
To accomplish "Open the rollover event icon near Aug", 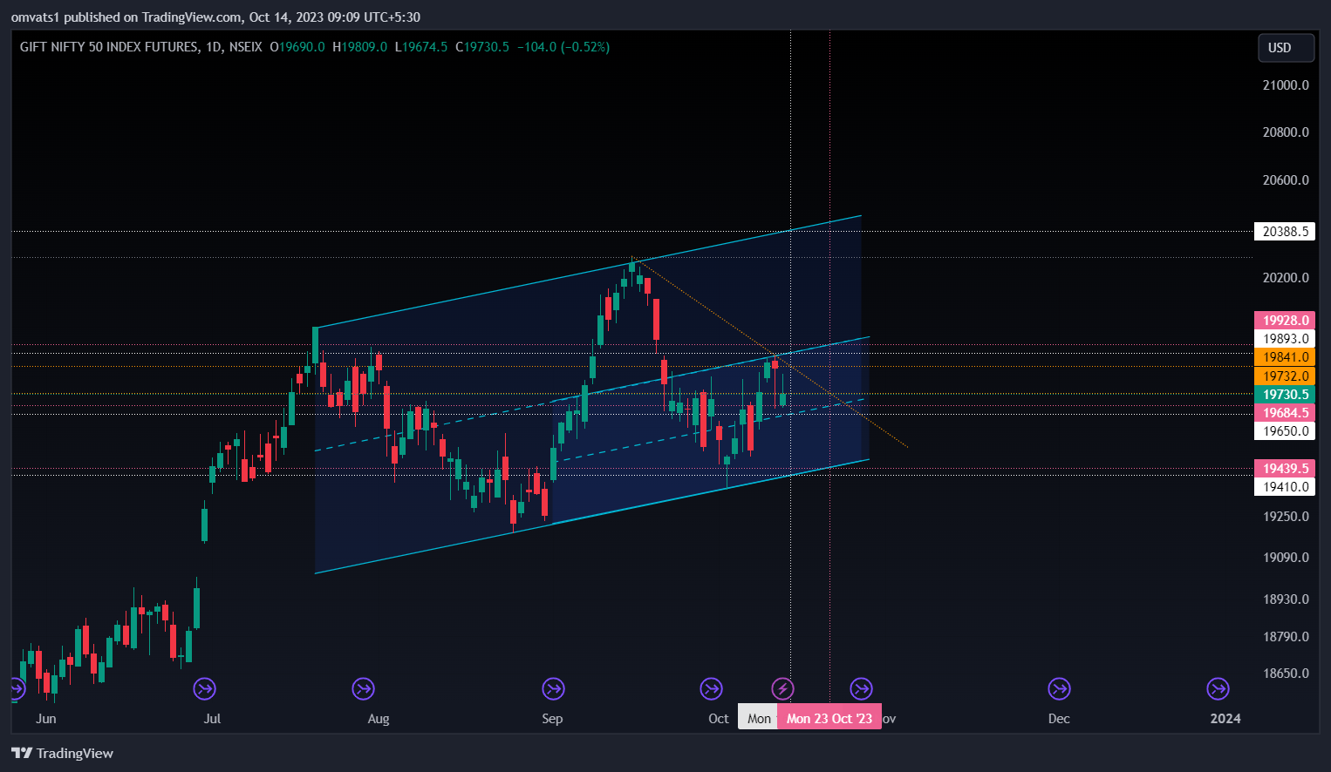I will click(363, 689).
